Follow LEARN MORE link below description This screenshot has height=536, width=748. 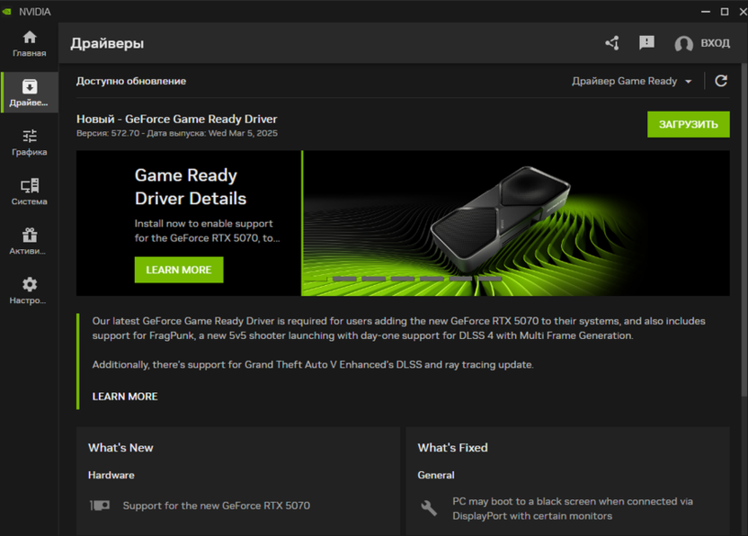click(x=125, y=397)
